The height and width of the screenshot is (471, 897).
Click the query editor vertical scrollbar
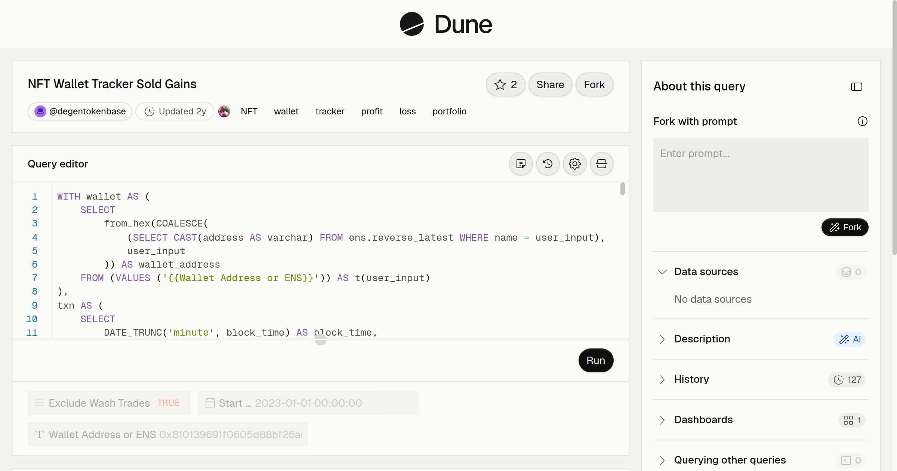pyautogui.click(x=622, y=189)
